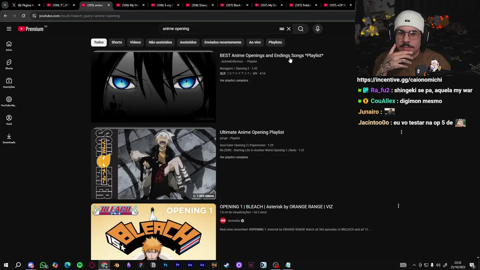The height and width of the screenshot is (270, 480).
Task: Open BEST Anime Openings and Endings Songs playlist title
Action: 271,55
